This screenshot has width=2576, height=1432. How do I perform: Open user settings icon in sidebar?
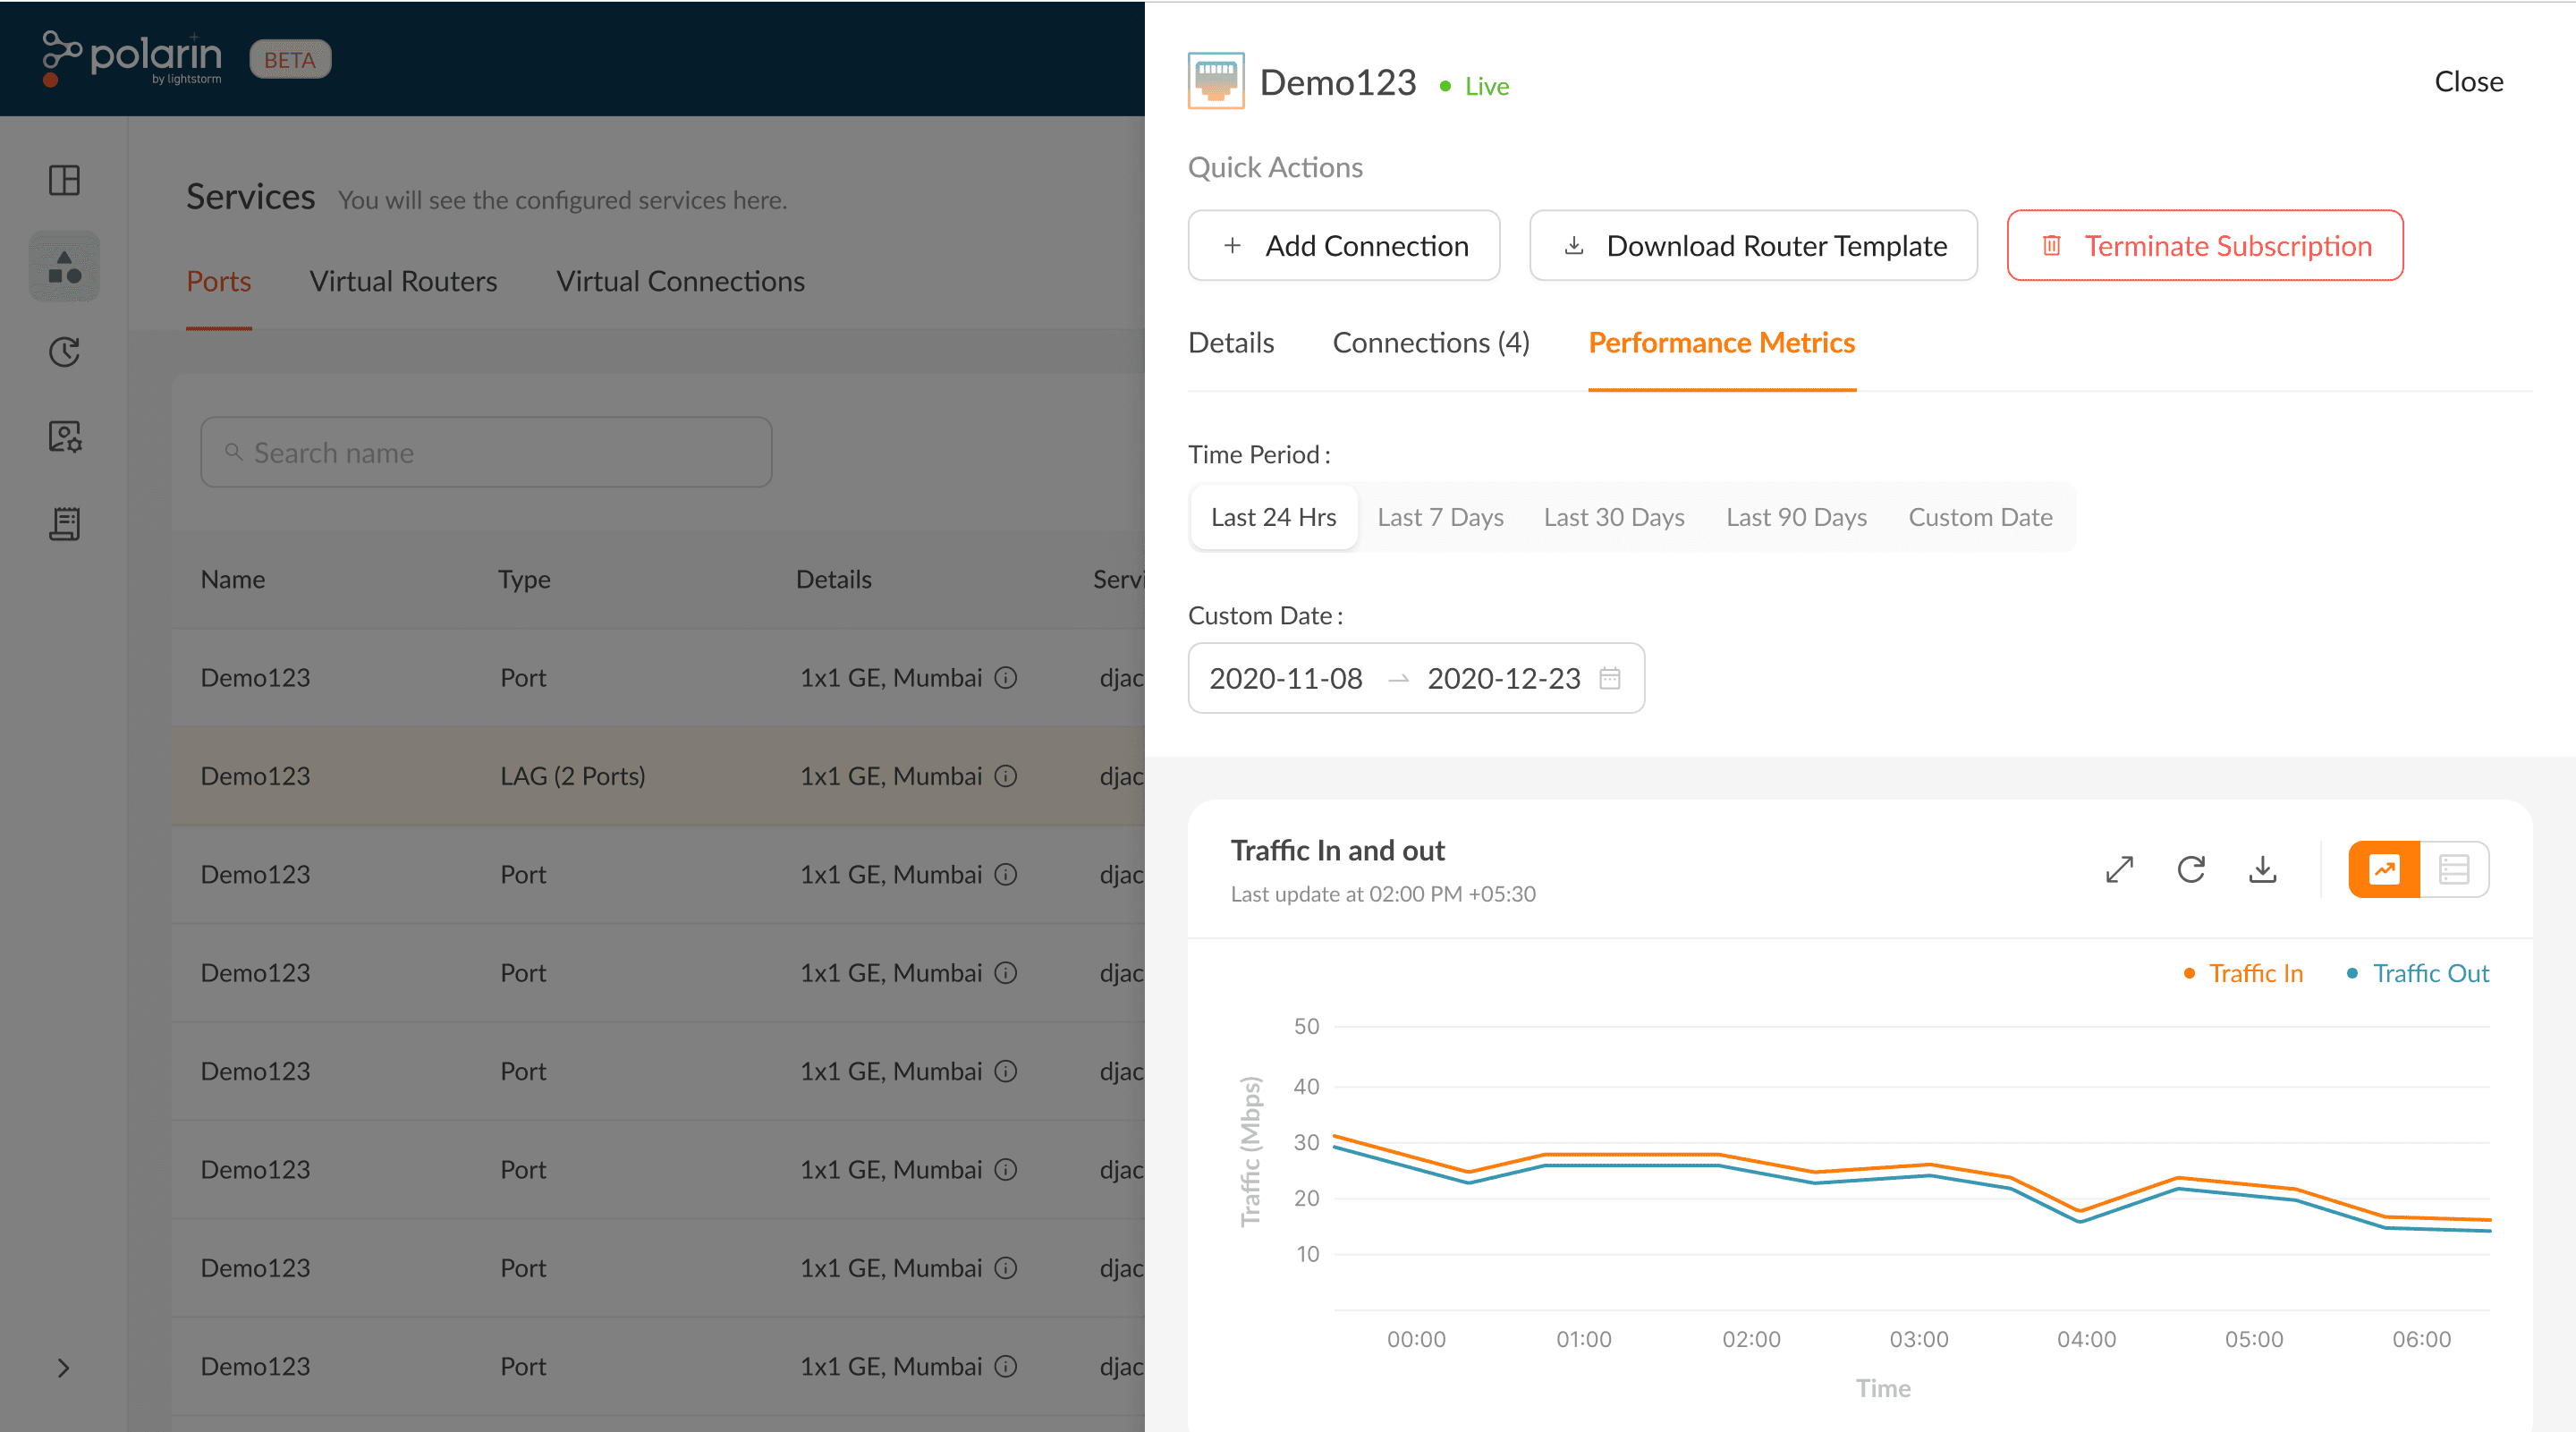click(65, 437)
